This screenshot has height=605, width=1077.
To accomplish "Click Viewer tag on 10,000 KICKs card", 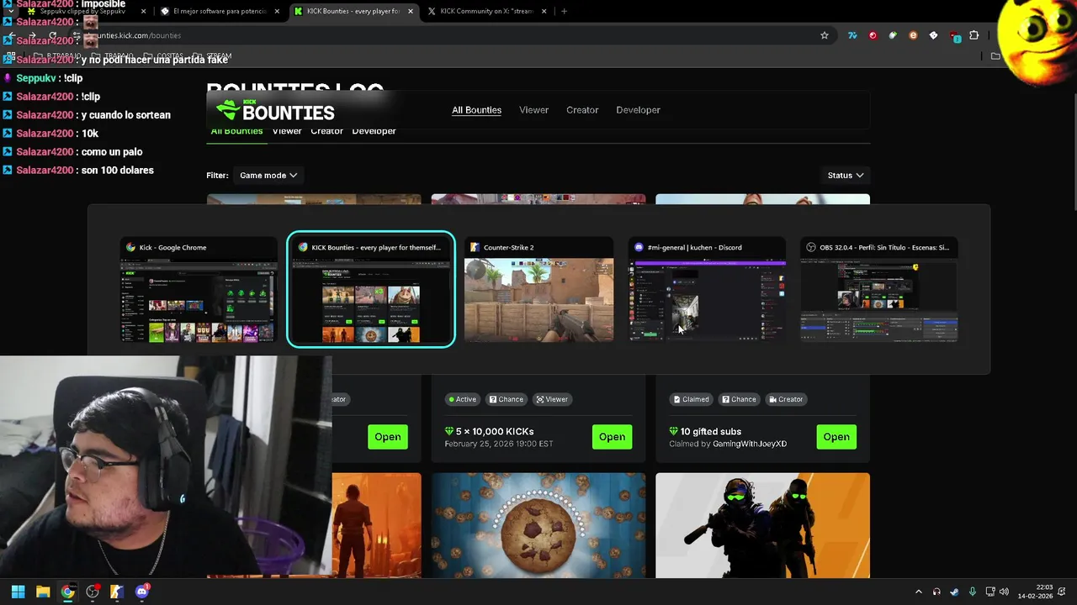I will pyautogui.click(x=552, y=399).
